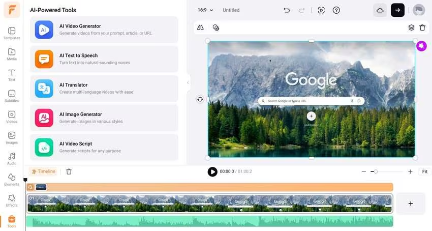This screenshot has width=432, height=231.
Task: Open the Videos sidebar panel
Action: (x=12, y=117)
